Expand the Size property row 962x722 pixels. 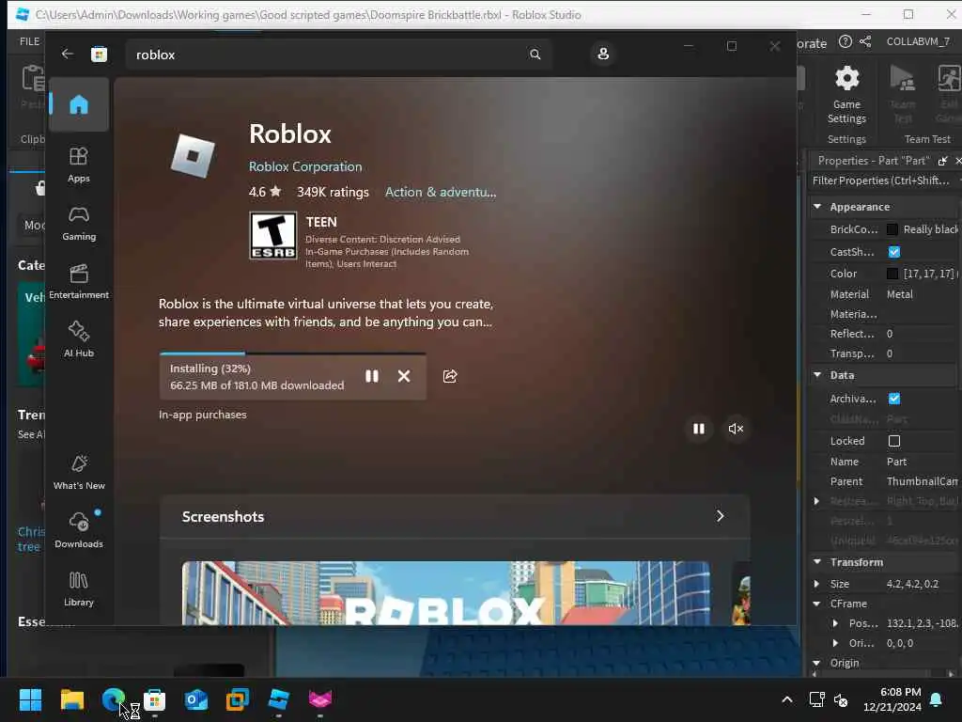tap(816, 584)
